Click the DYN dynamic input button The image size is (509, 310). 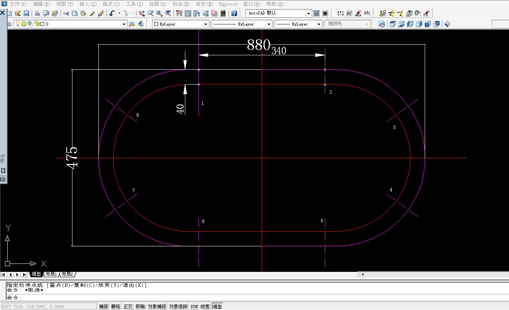pyautogui.click(x=194, y=306)
